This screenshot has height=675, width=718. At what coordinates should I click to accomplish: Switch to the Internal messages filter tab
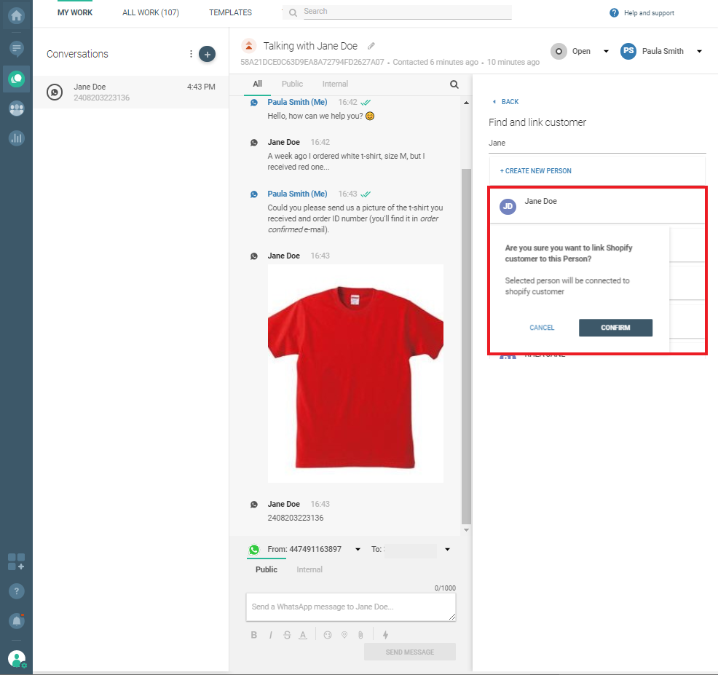(335, 84)
